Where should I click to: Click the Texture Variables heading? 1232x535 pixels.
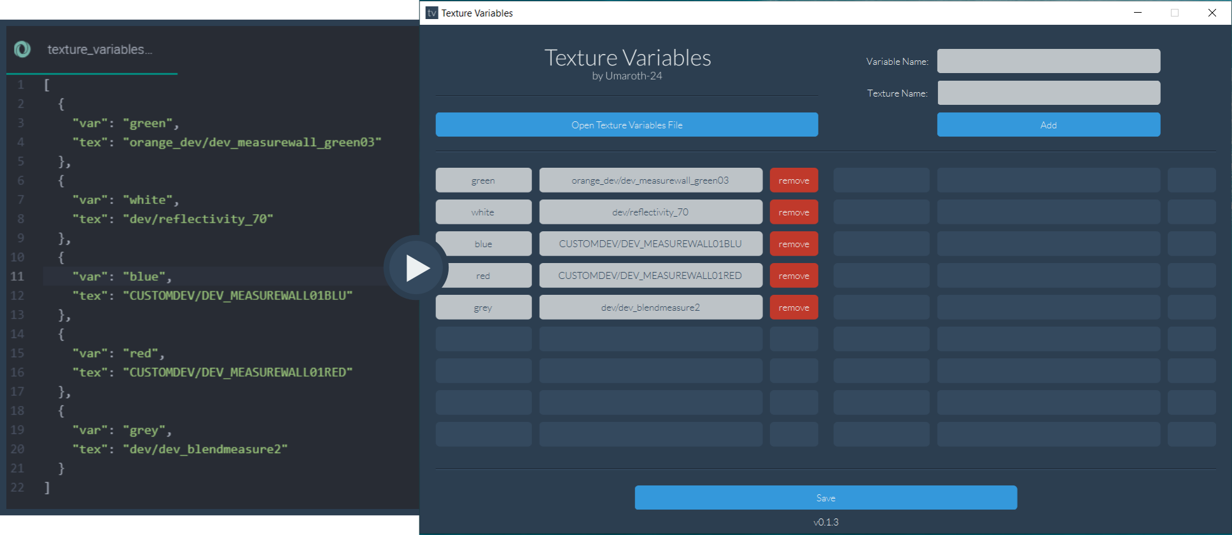627,58
